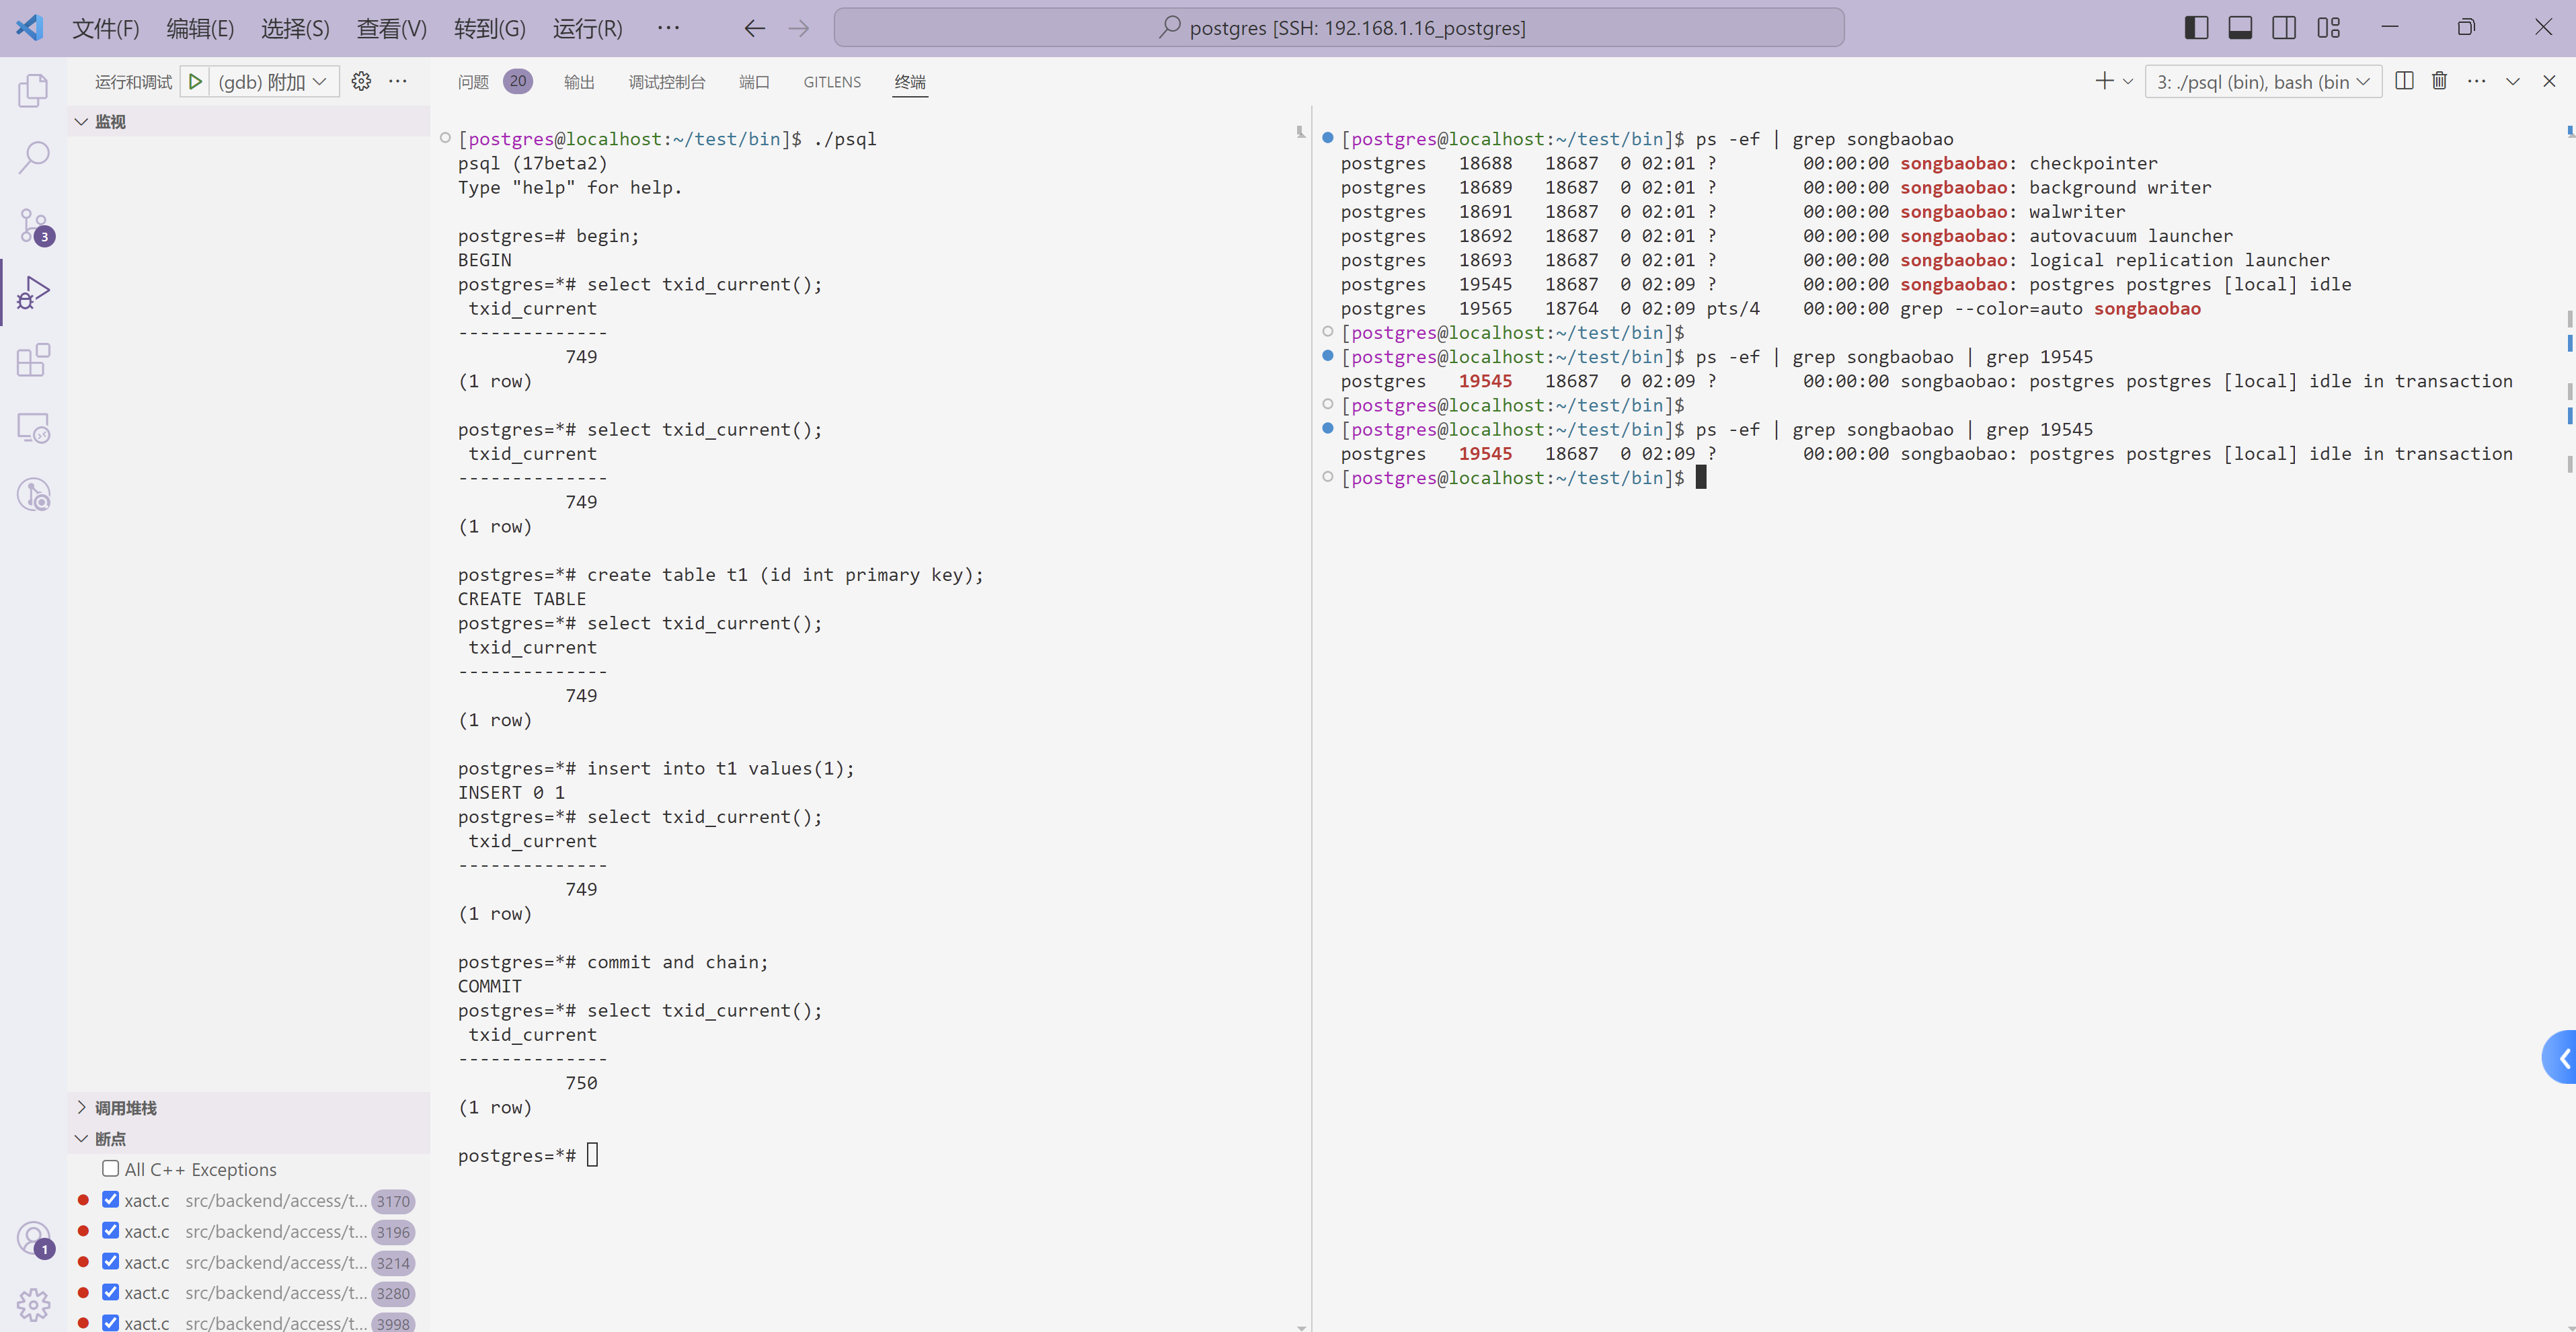Split the terminal using split icon

click(x=2404, y=81)
